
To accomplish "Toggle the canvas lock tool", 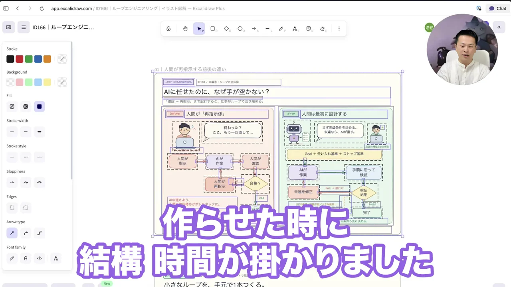I will pos(168,29).
